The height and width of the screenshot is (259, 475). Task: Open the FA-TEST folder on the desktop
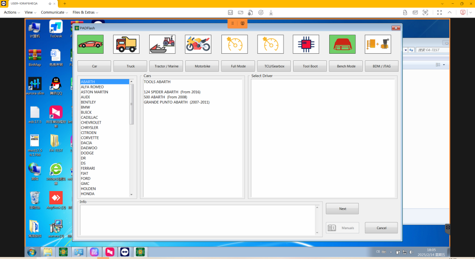click(56, 143)
